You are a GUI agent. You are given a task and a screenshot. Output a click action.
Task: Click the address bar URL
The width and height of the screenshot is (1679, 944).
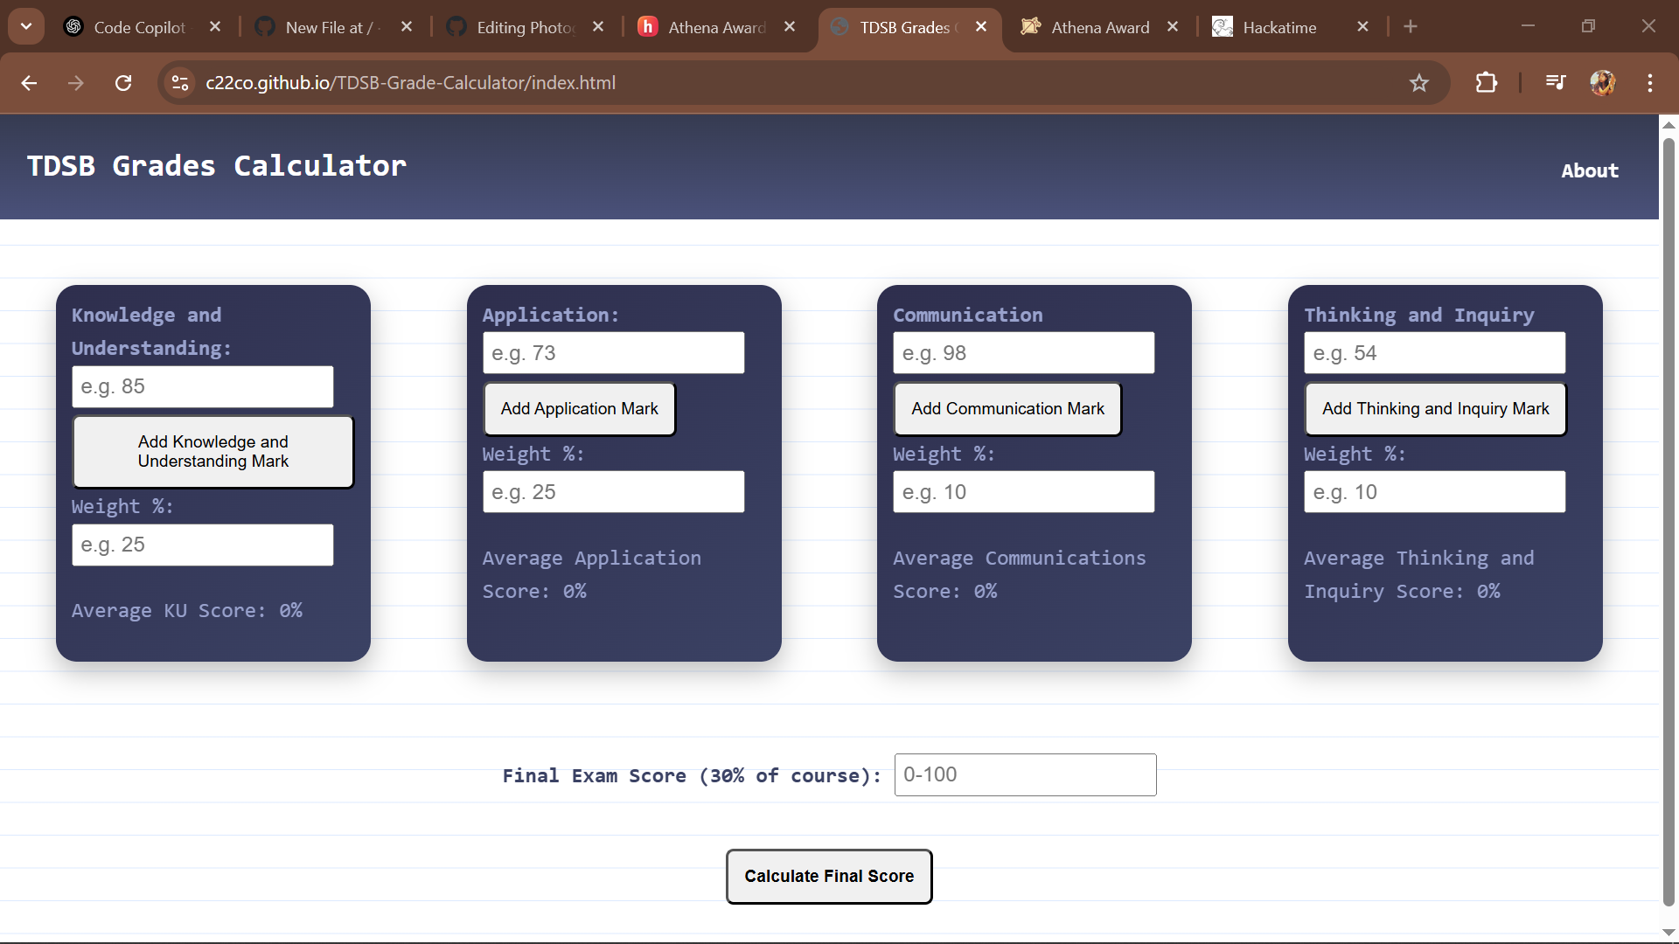[410, 83]
